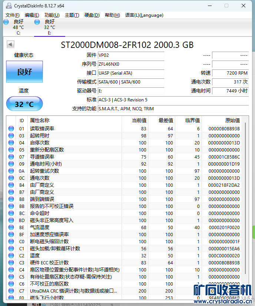Click the status orb for BF 加速度感应错误率

[x=11, y=234]
